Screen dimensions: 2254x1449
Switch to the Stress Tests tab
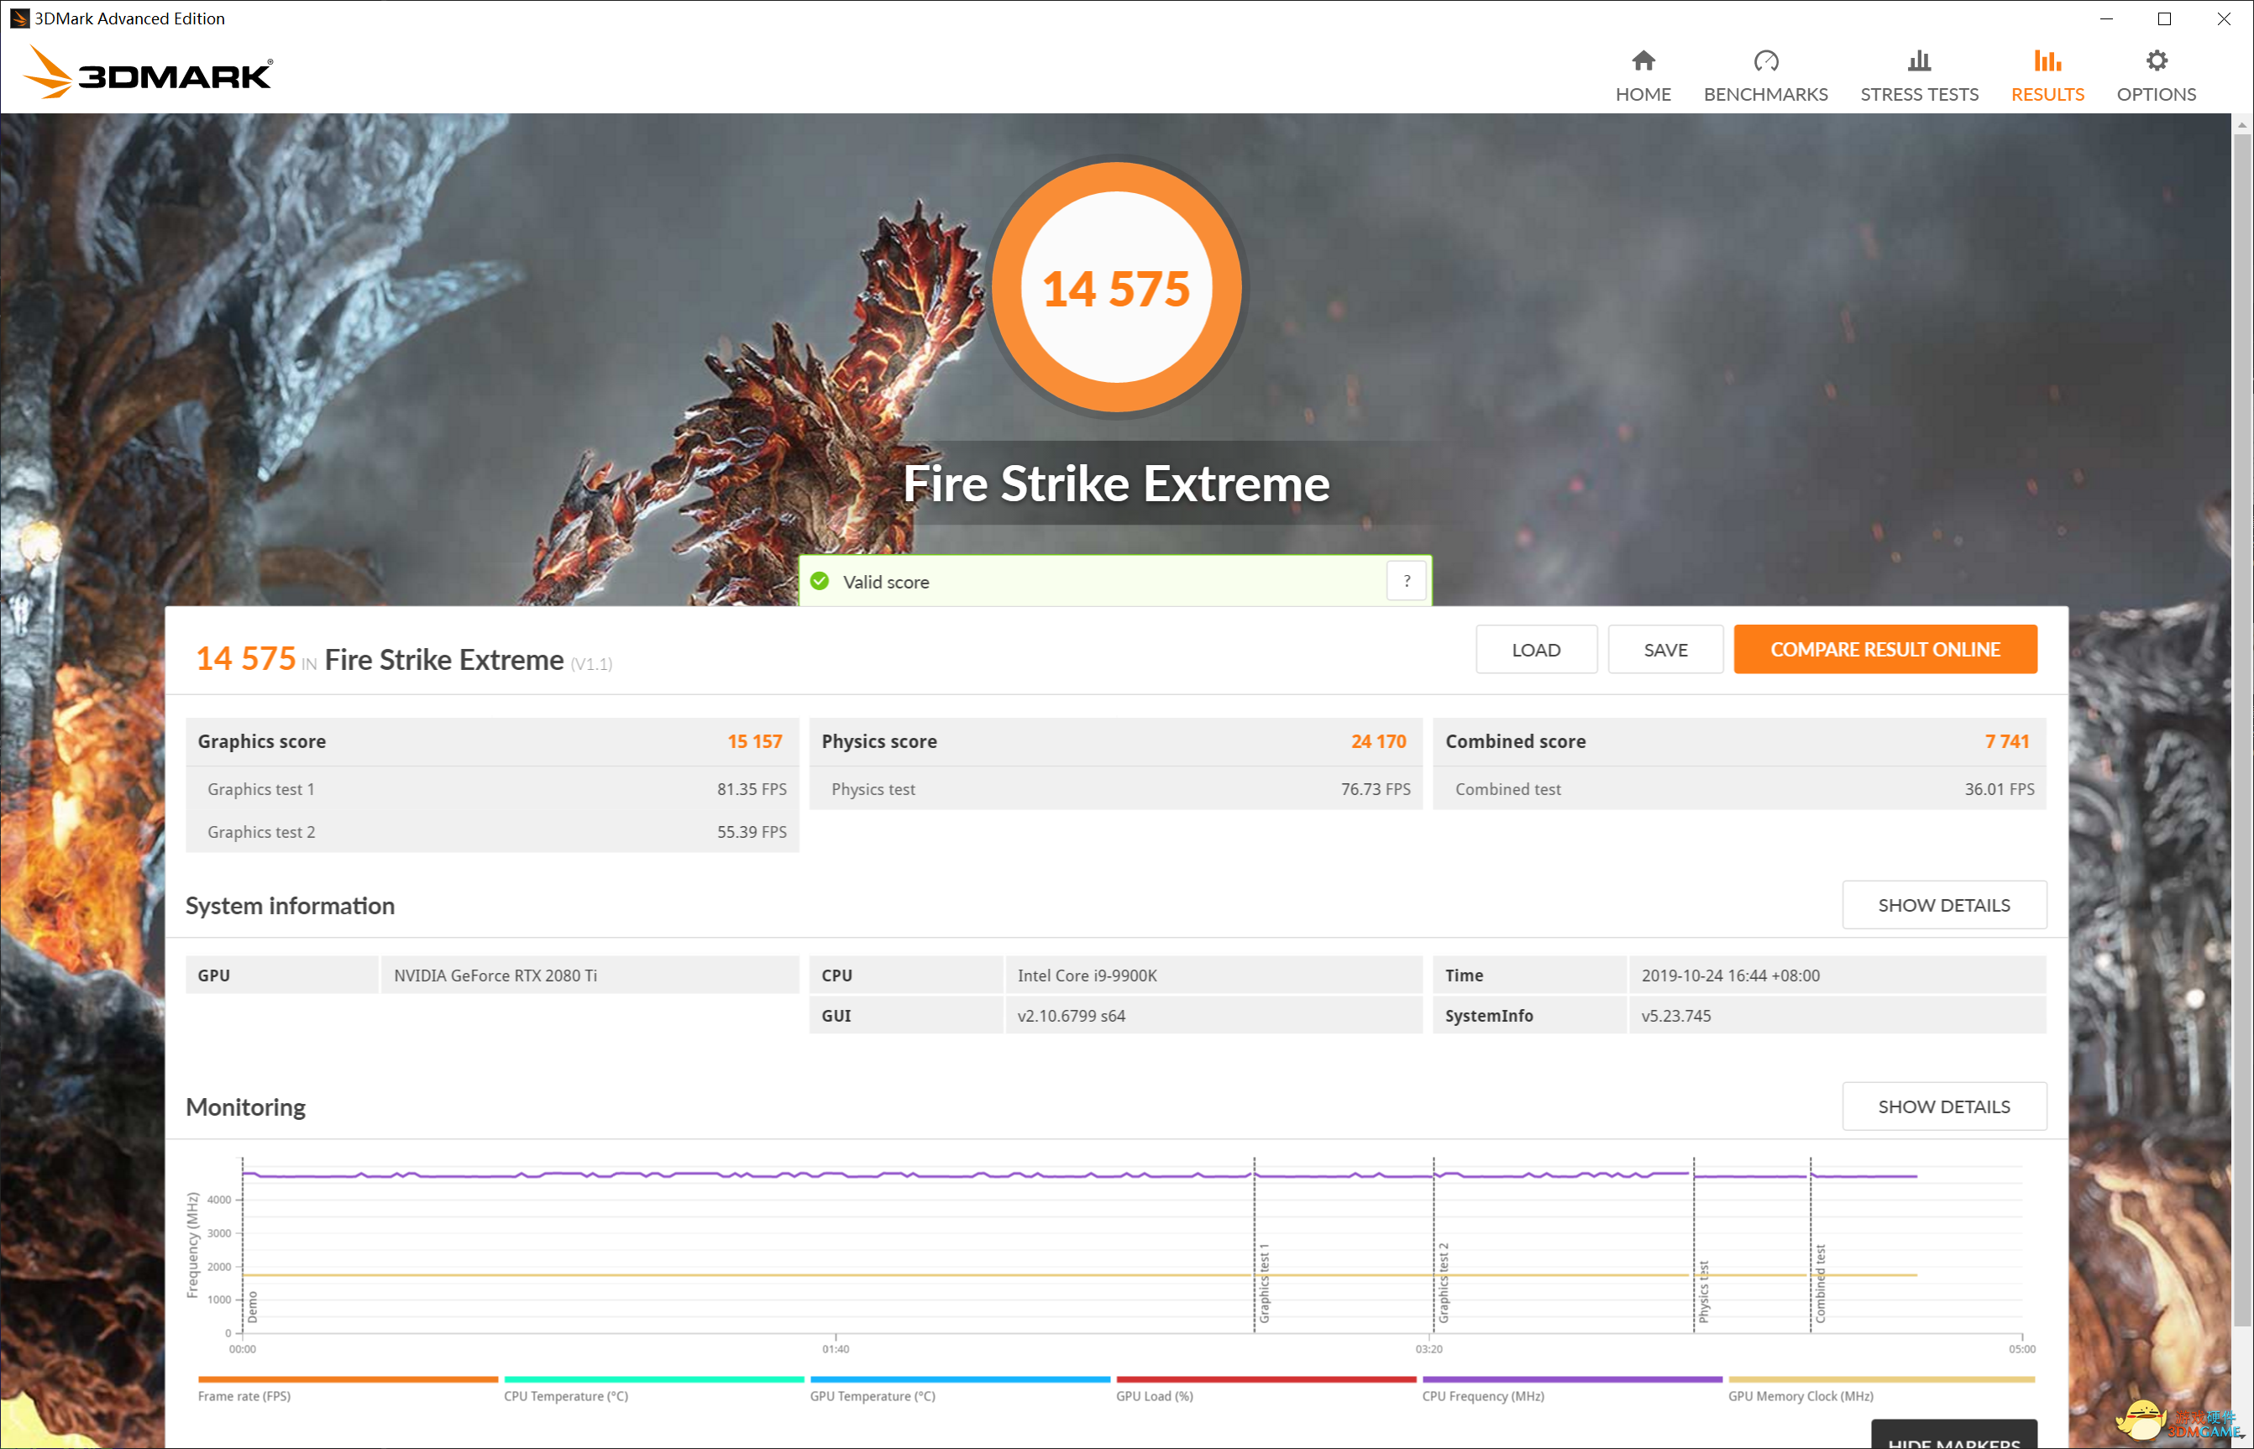[x=1919, y=94]
